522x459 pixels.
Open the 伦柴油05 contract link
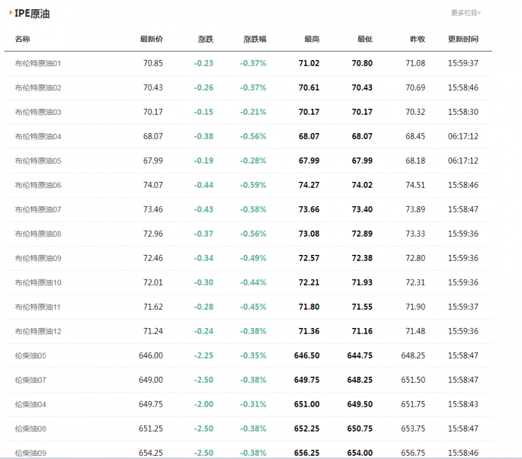[31, 355]
